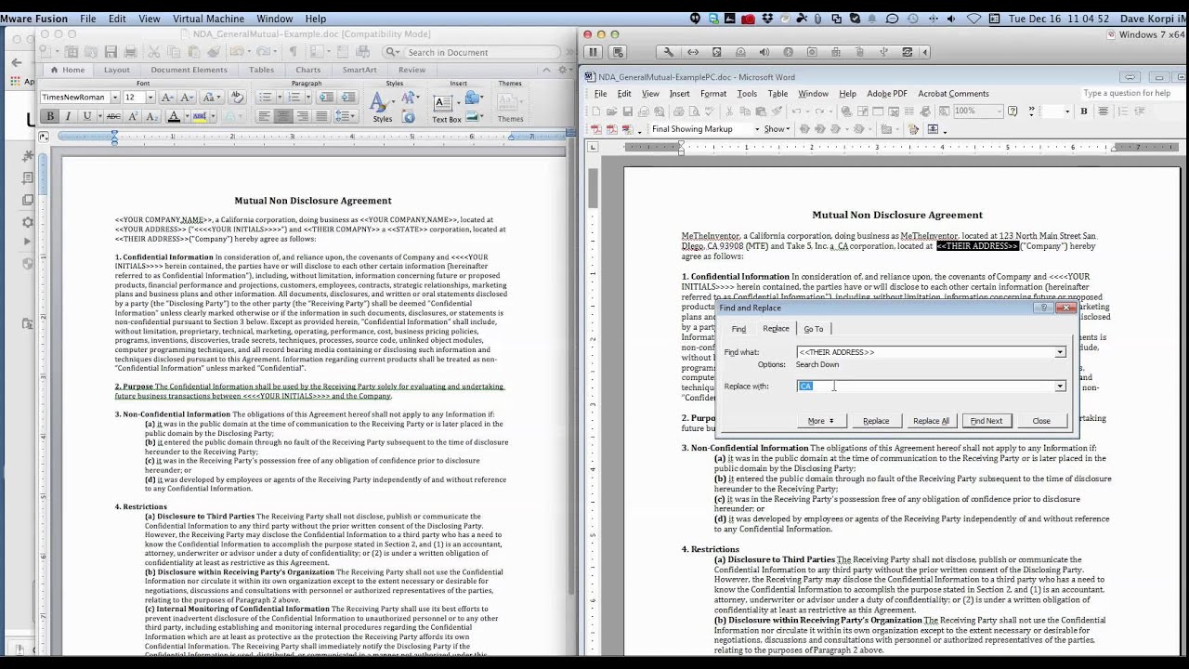Click Find Next button
1189x669 pixels.
pos(986,421)
